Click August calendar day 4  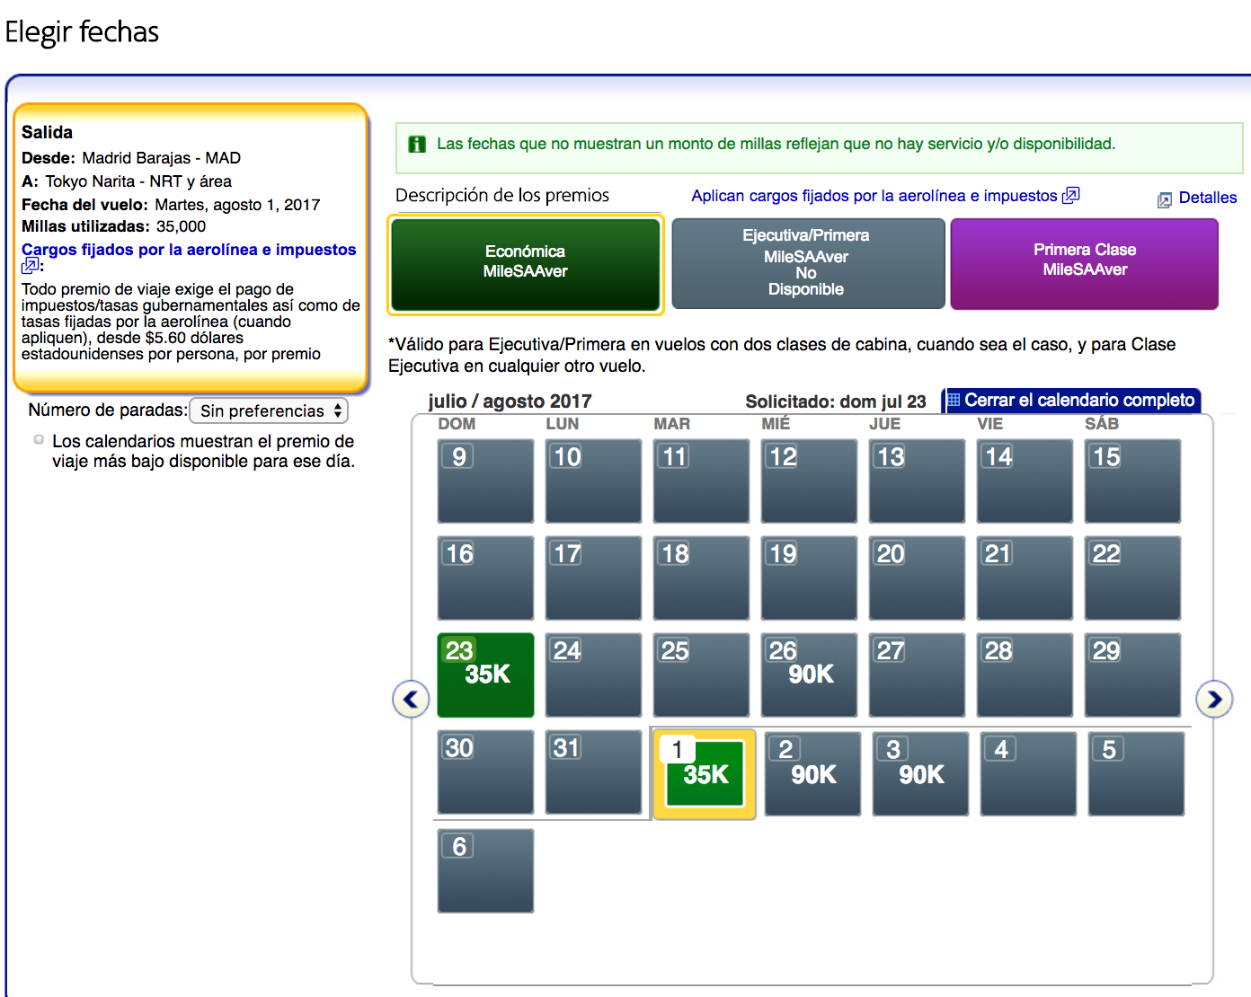pos(1028,773)
